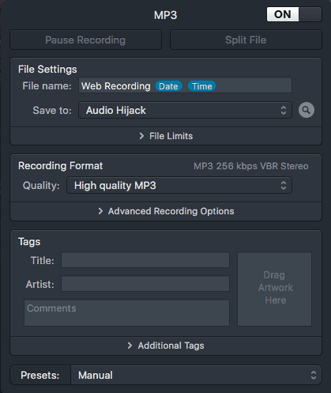Click the Title tag input field

[x=145, y=260]
